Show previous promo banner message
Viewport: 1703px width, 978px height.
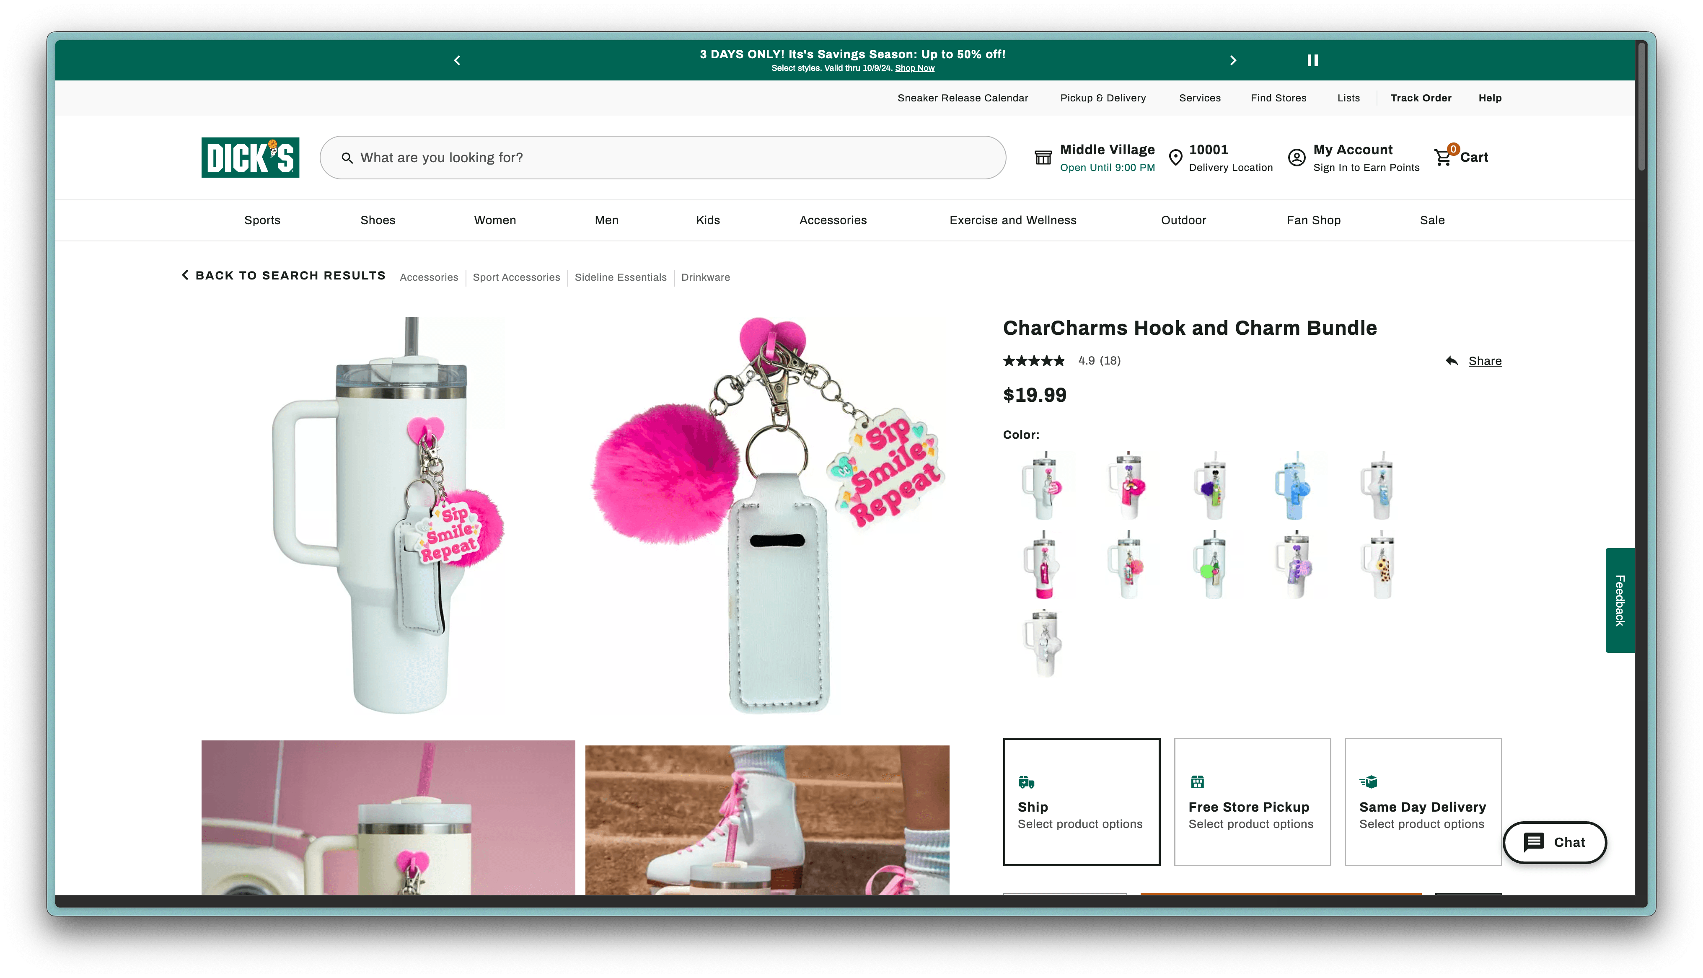click(457, 60)
